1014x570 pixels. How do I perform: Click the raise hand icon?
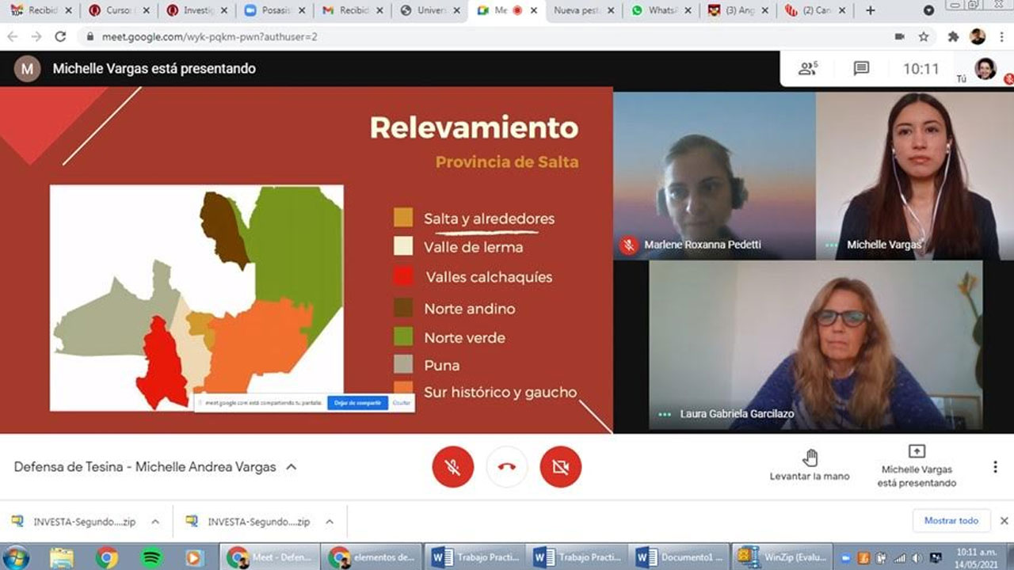coord(810,458)
